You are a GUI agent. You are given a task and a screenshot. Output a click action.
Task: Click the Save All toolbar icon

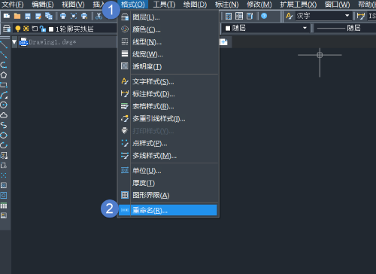[x=49, y=16]
